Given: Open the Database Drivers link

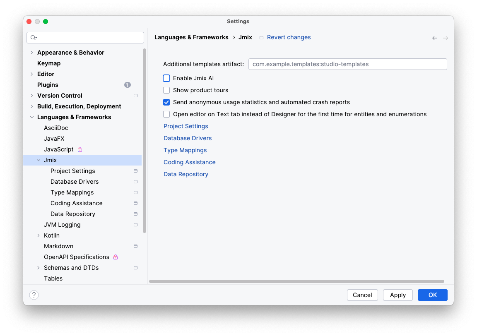Looking at the screenshot, I should 188,138.
